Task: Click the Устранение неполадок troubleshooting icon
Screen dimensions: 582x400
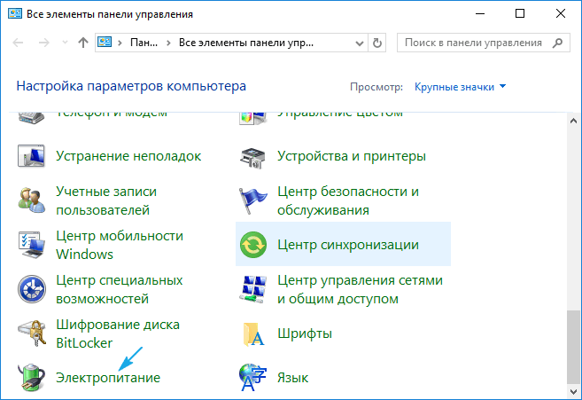Action: tap(33, 156)
